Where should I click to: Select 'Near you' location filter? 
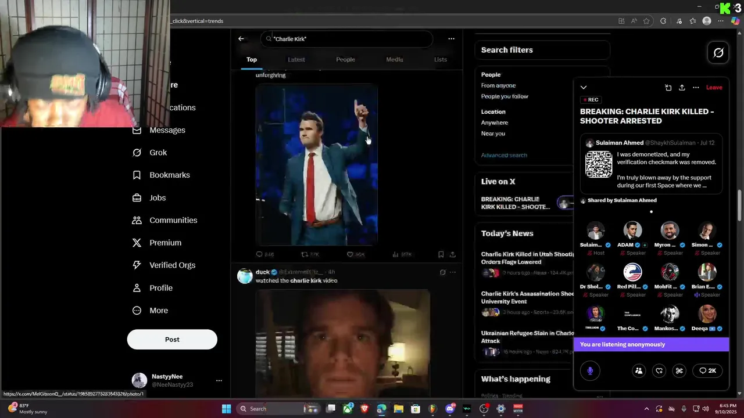point(493,134)
